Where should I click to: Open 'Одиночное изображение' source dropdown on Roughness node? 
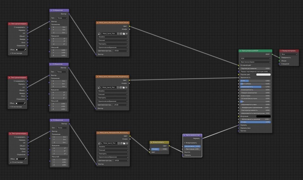tap(113, 101)
